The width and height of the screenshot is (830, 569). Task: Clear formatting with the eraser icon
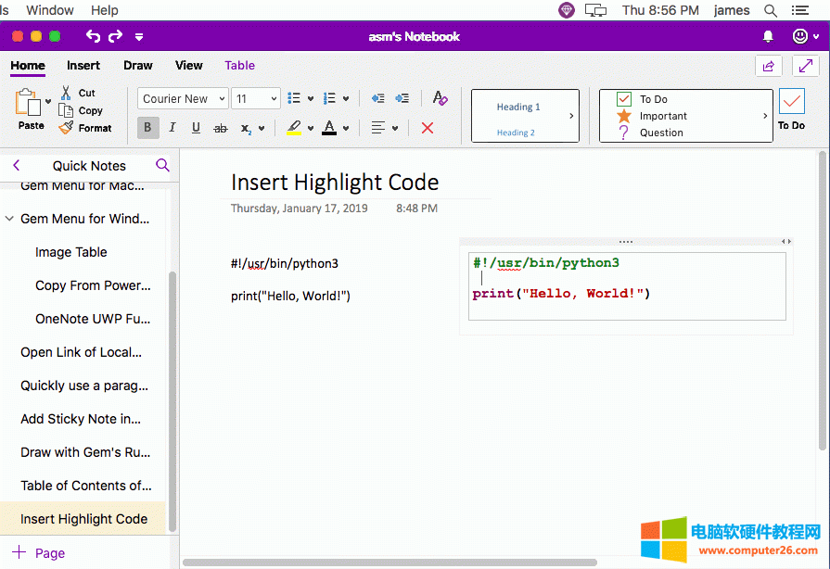coord(441,98)
